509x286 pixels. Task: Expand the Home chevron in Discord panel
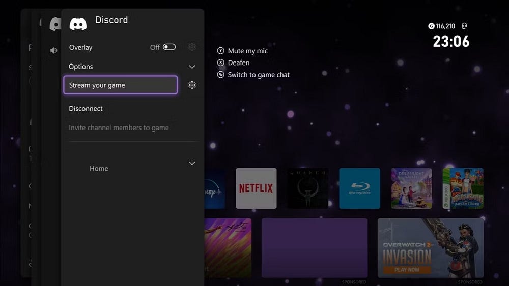point(192,163)
